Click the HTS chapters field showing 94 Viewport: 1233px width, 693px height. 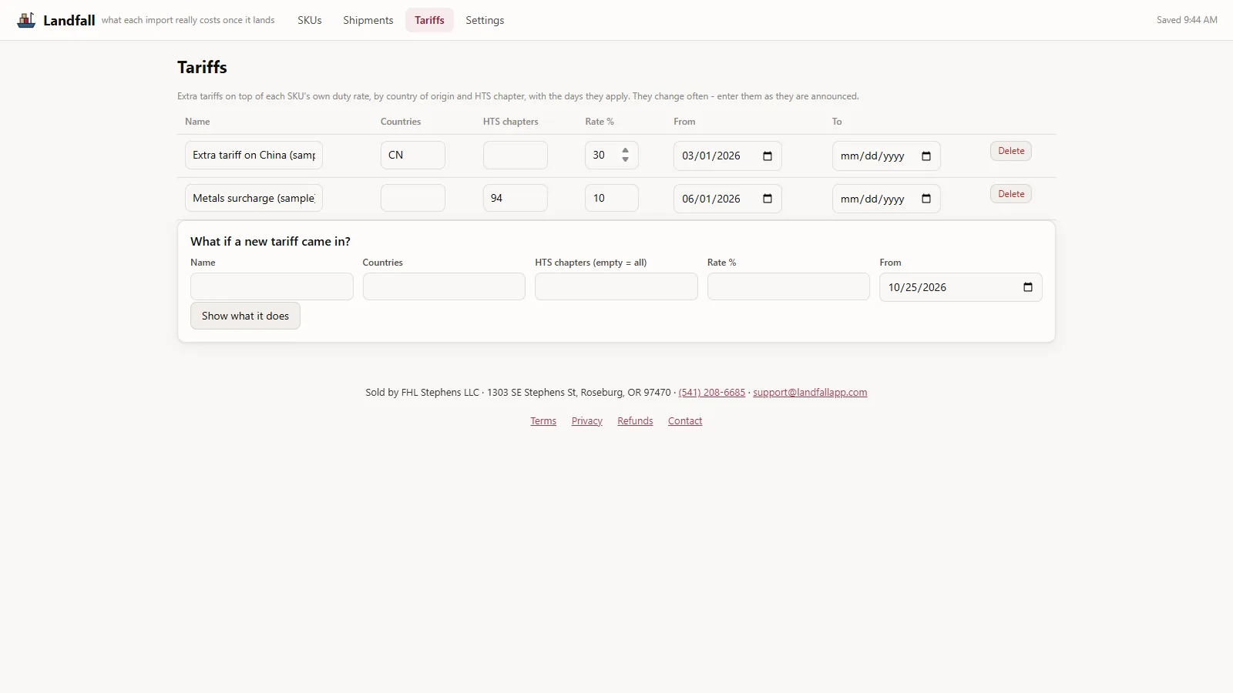[516, 198]
